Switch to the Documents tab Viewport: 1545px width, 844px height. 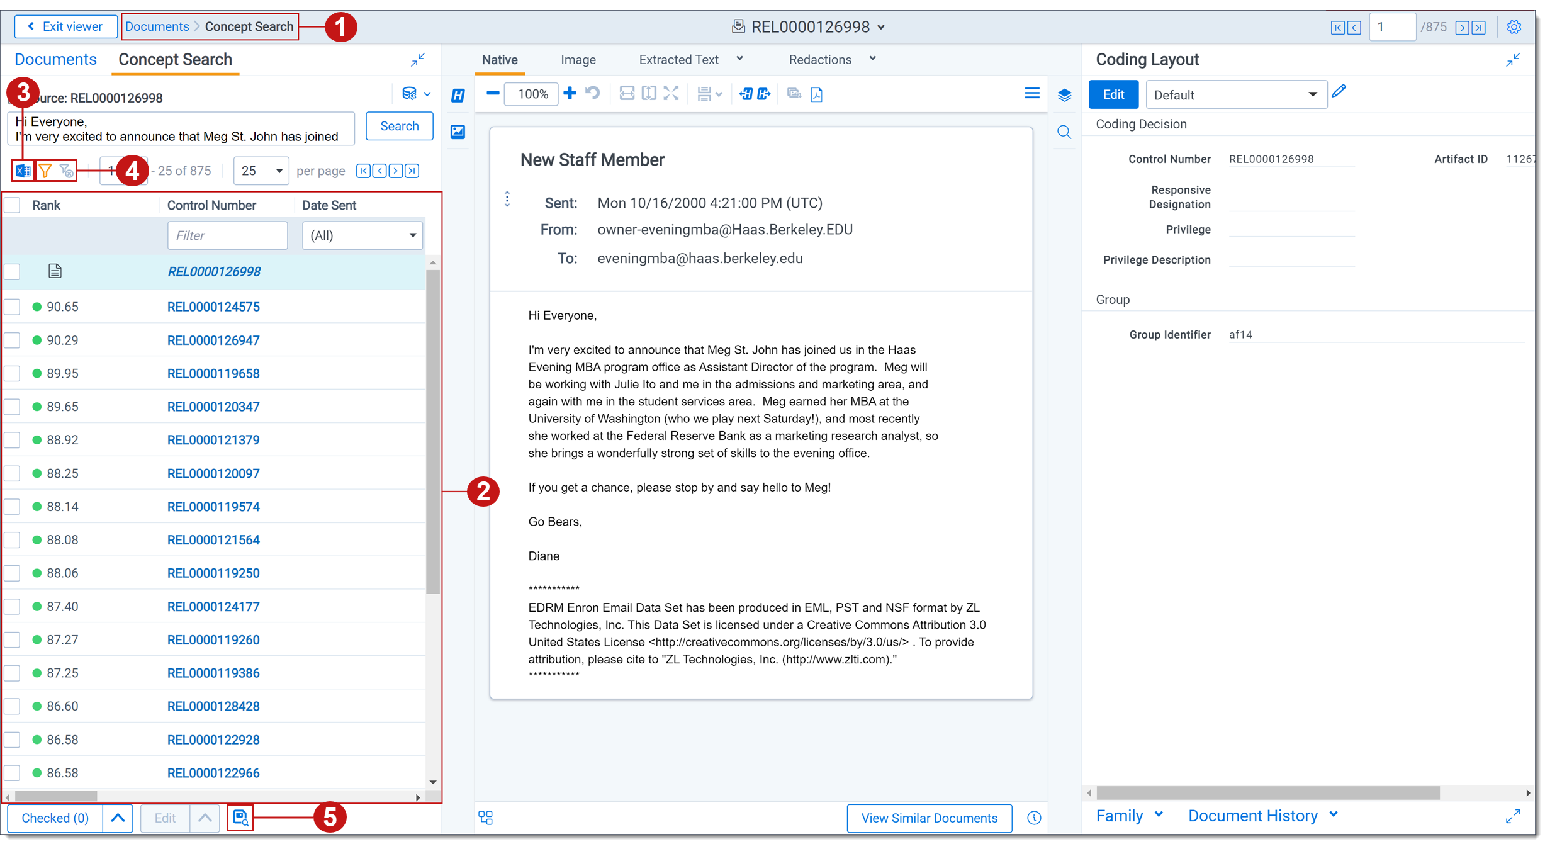[55, 60]
